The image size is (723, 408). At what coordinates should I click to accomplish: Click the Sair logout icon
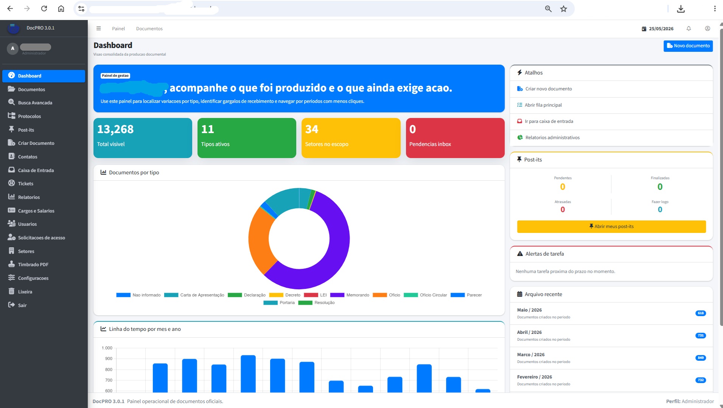tap(11, 305)
